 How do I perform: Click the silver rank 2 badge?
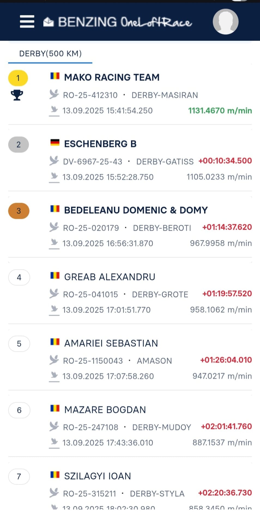click(x=19, y=144)
